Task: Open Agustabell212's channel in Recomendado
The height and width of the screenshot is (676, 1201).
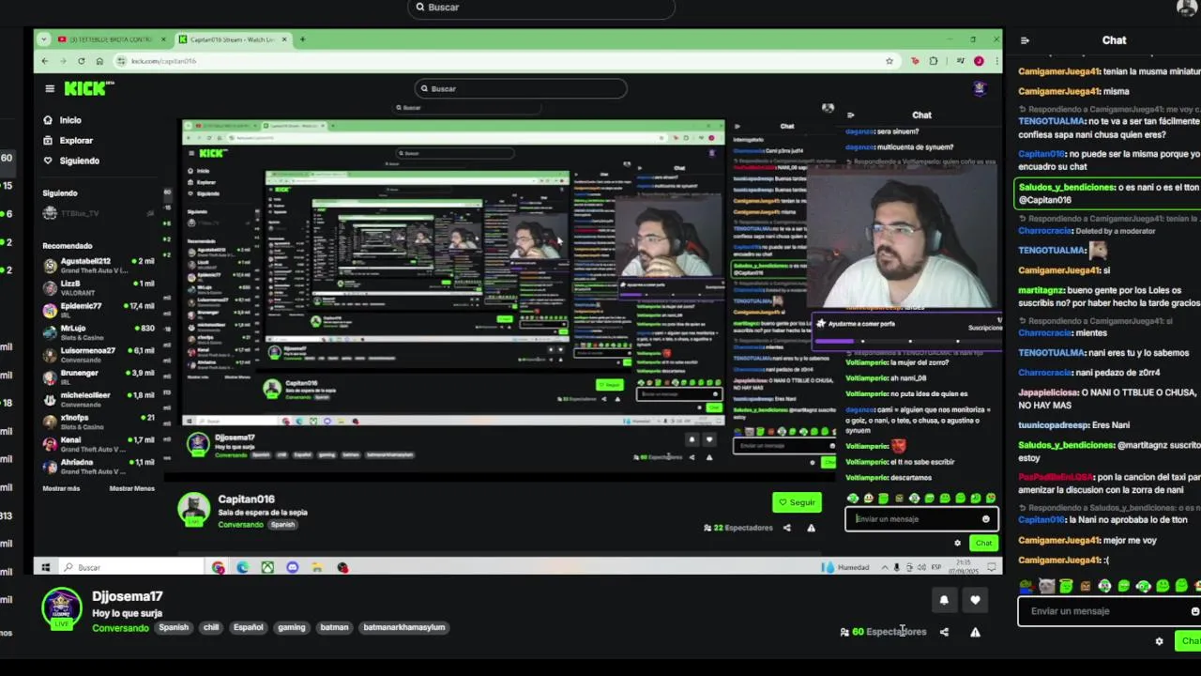Action: coord(99,265)
